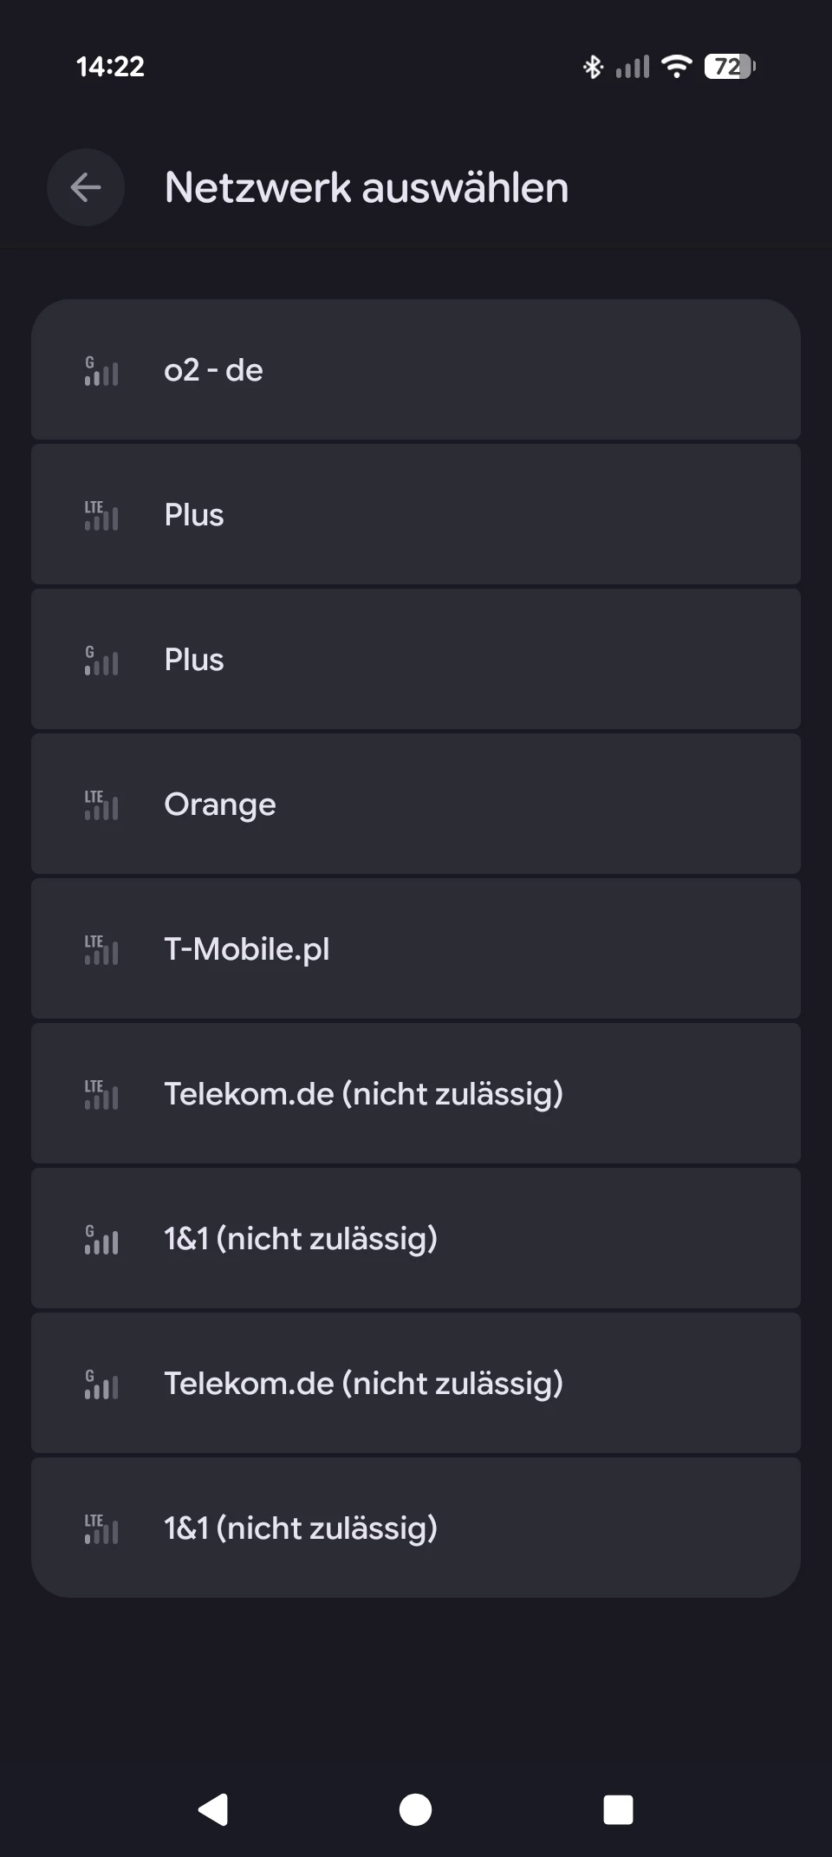Image resolution: width=832 pixels, height=1857 pixels.
Task: Tap the Wi-Fi icon in status bar
Action: click(x=676, y=67)
